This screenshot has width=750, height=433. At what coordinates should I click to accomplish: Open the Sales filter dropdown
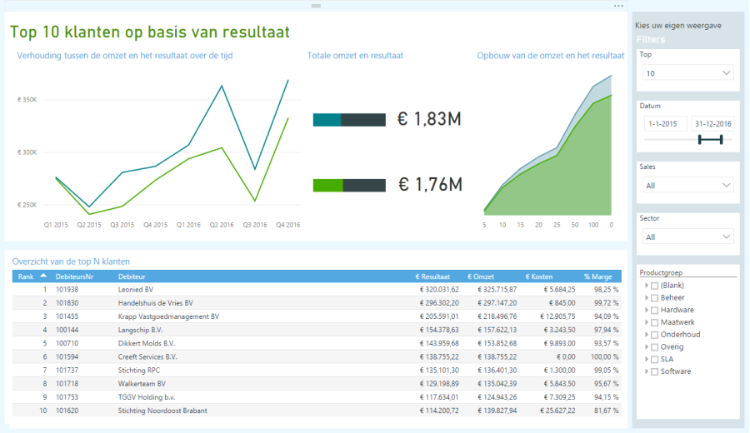click(687, 185)
